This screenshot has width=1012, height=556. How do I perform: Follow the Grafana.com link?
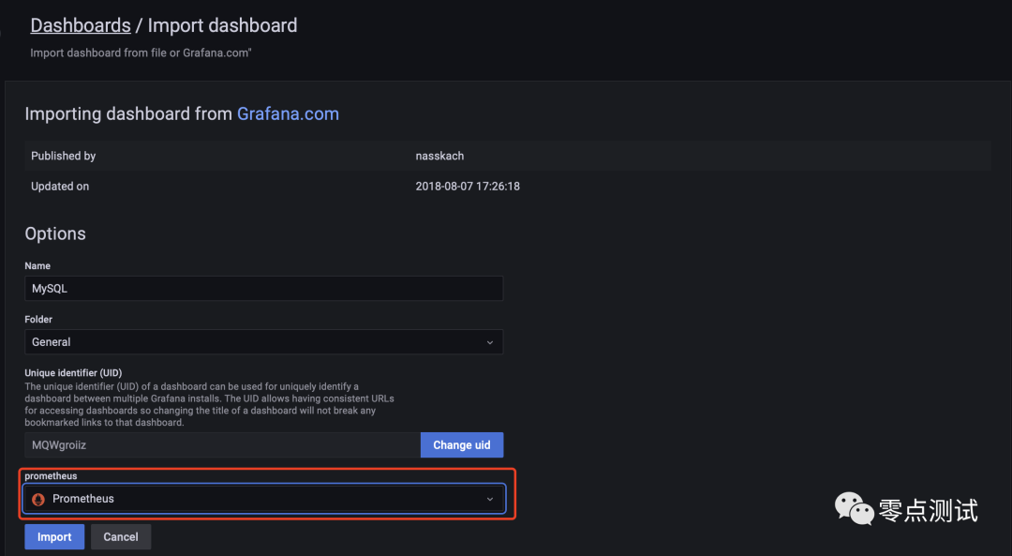[288, 113]
